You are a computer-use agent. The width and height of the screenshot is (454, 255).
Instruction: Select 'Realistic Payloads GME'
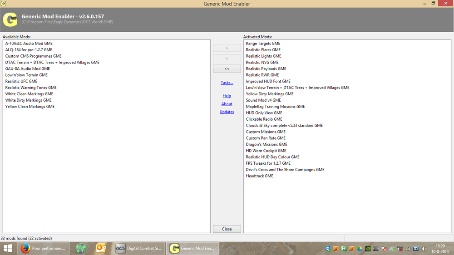(266, 69)
